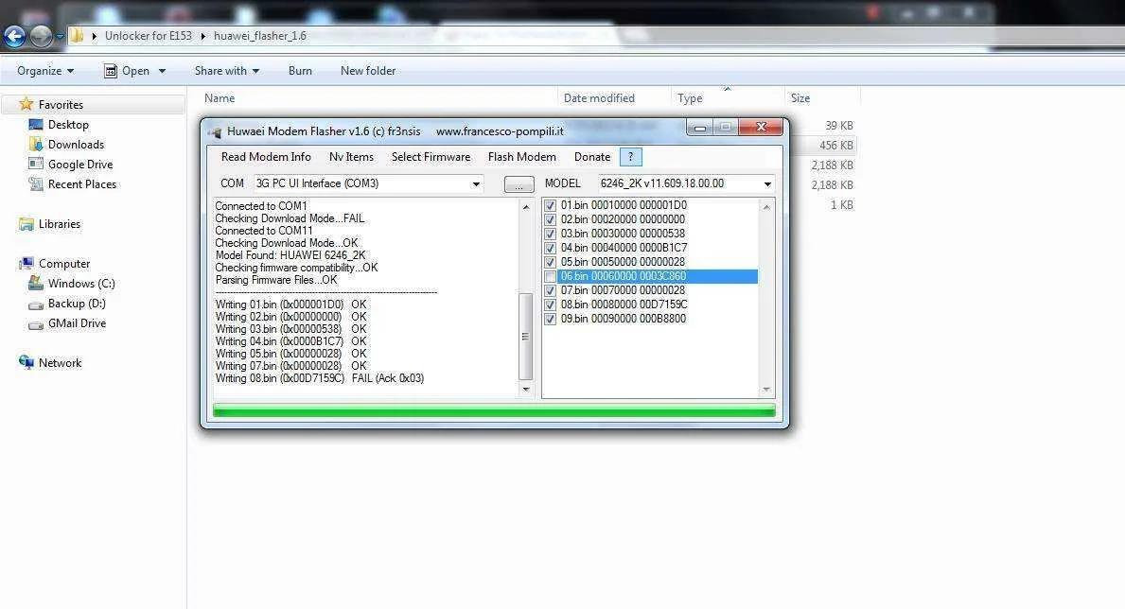This screenshot has width=1125, height=609.
Task: Click the Windows (C:) drive icon
Action: tap(35, 284)
